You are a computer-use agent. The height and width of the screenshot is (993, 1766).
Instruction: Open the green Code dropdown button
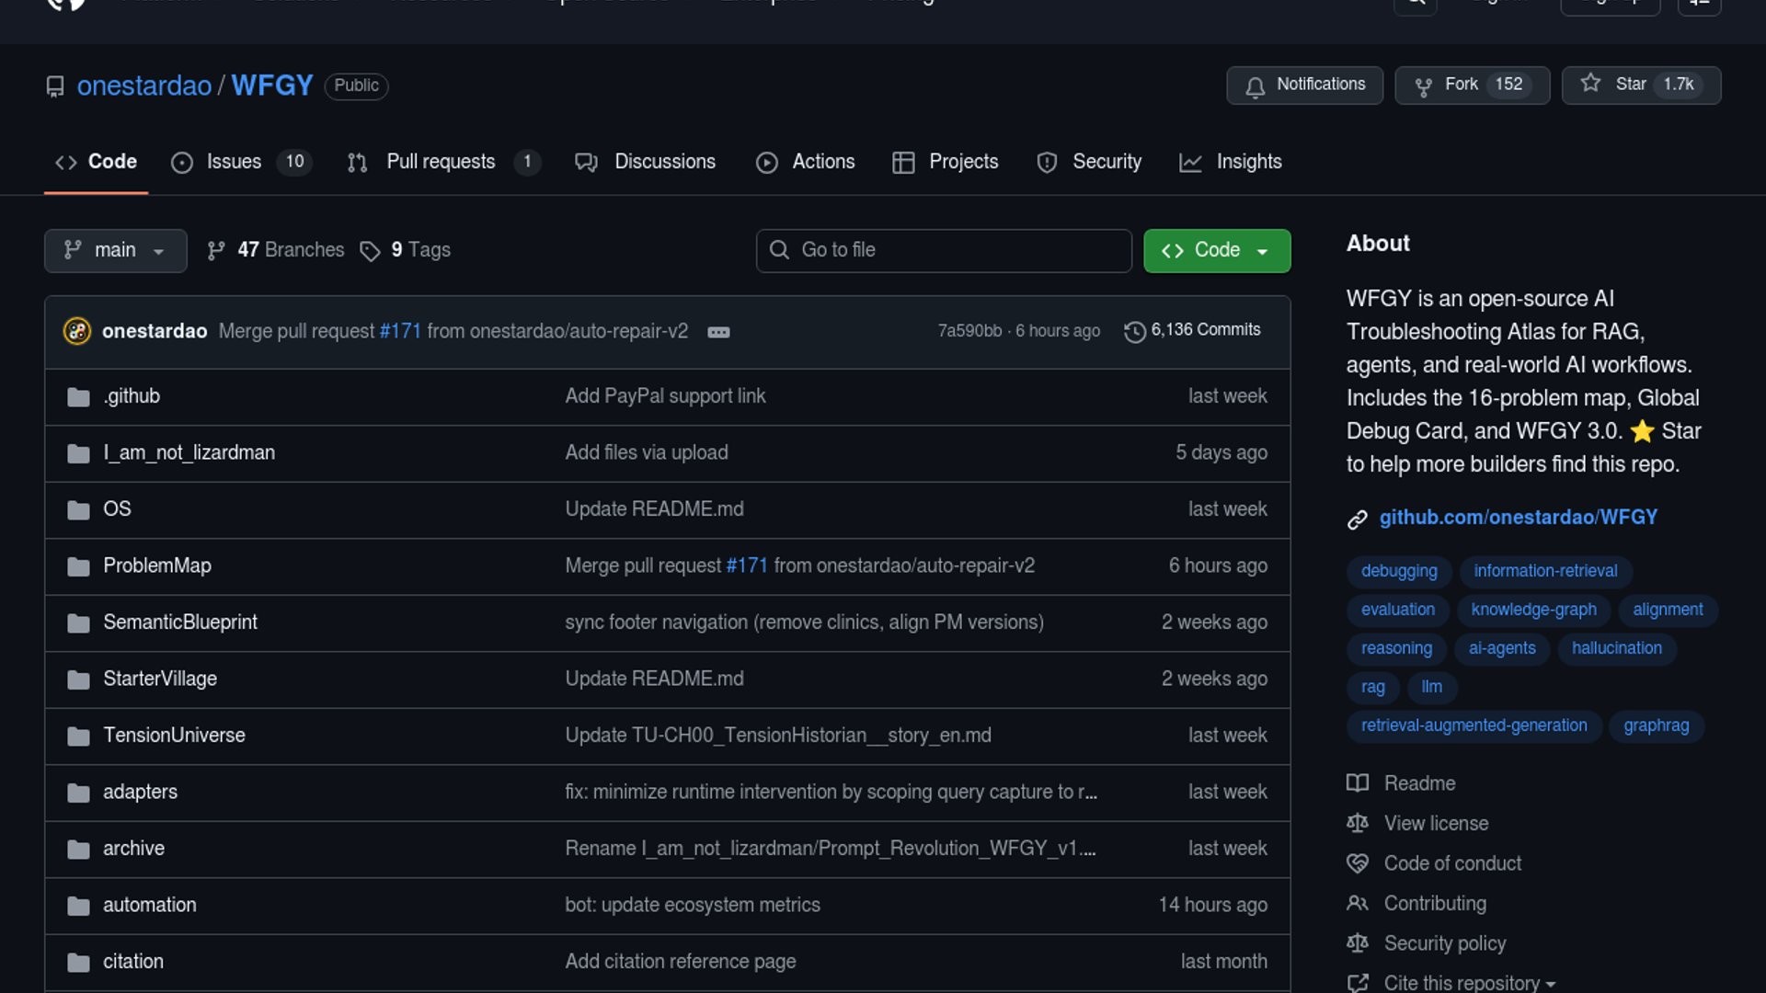click(x=1216, y=251)
